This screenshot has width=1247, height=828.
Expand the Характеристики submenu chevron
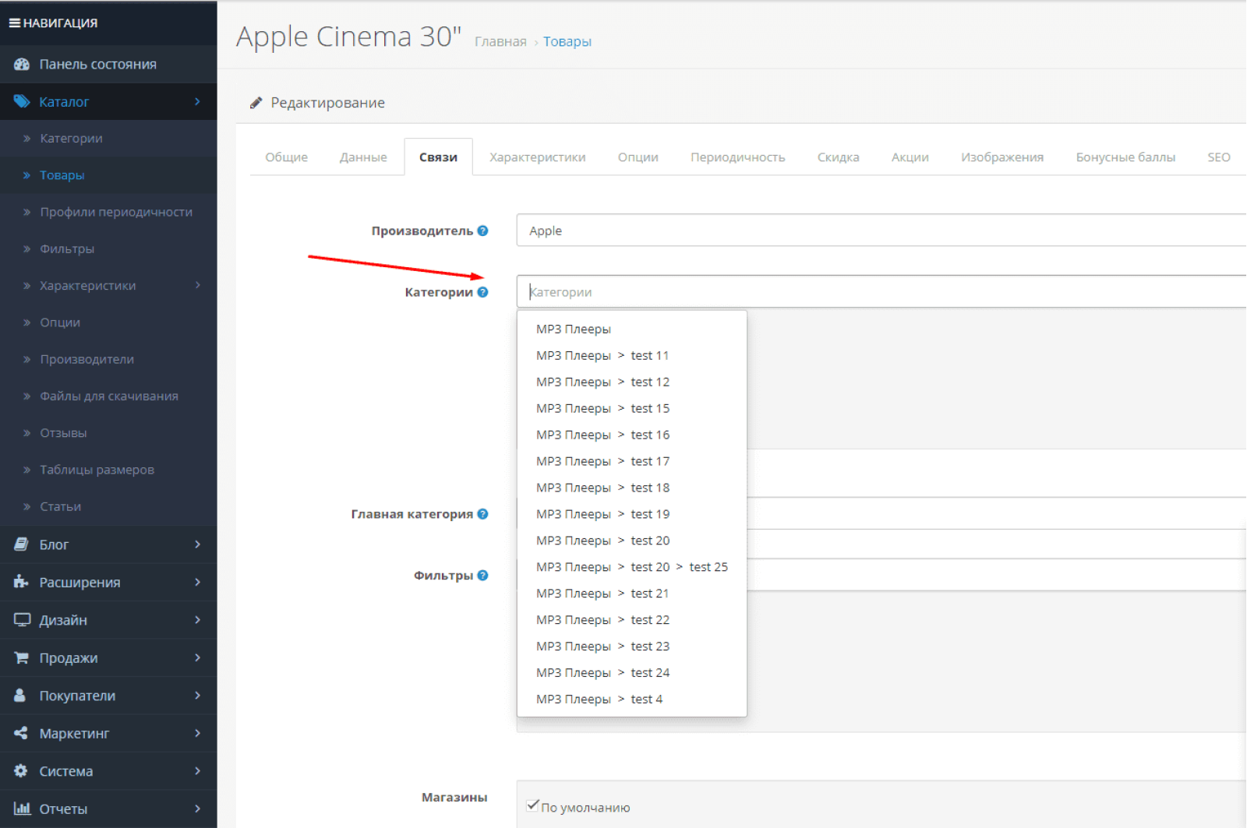197,285
